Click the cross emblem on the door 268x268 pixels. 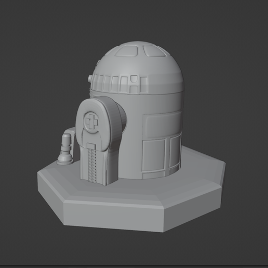click(91, 121)
